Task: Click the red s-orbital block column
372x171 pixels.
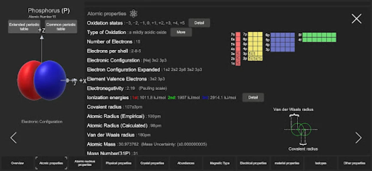Action: coord(238,49)
